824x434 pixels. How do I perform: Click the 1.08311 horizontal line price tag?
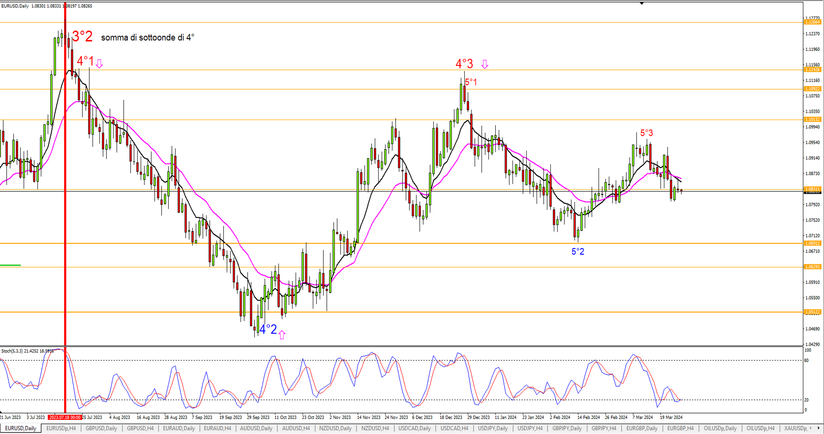(x=812, y=189)
